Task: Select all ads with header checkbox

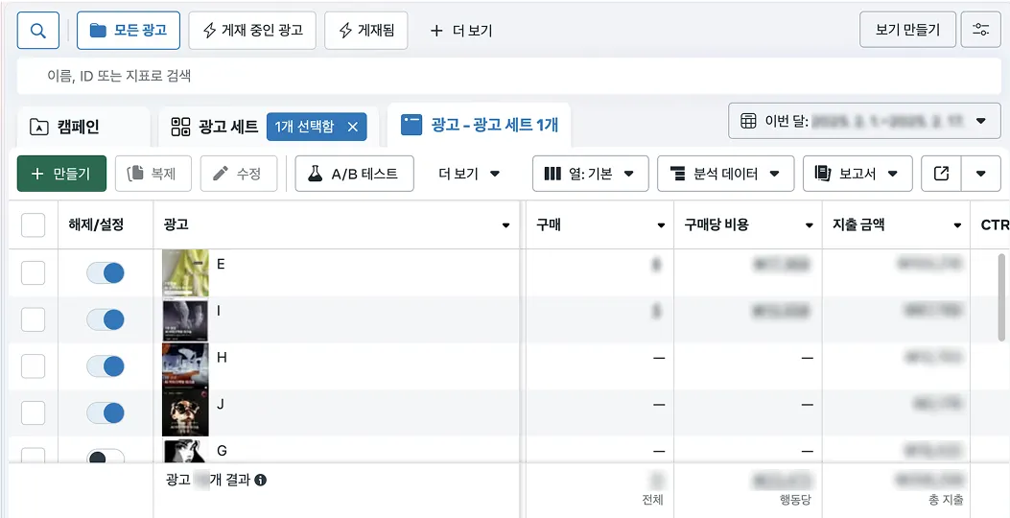Action: click(33, 224)
